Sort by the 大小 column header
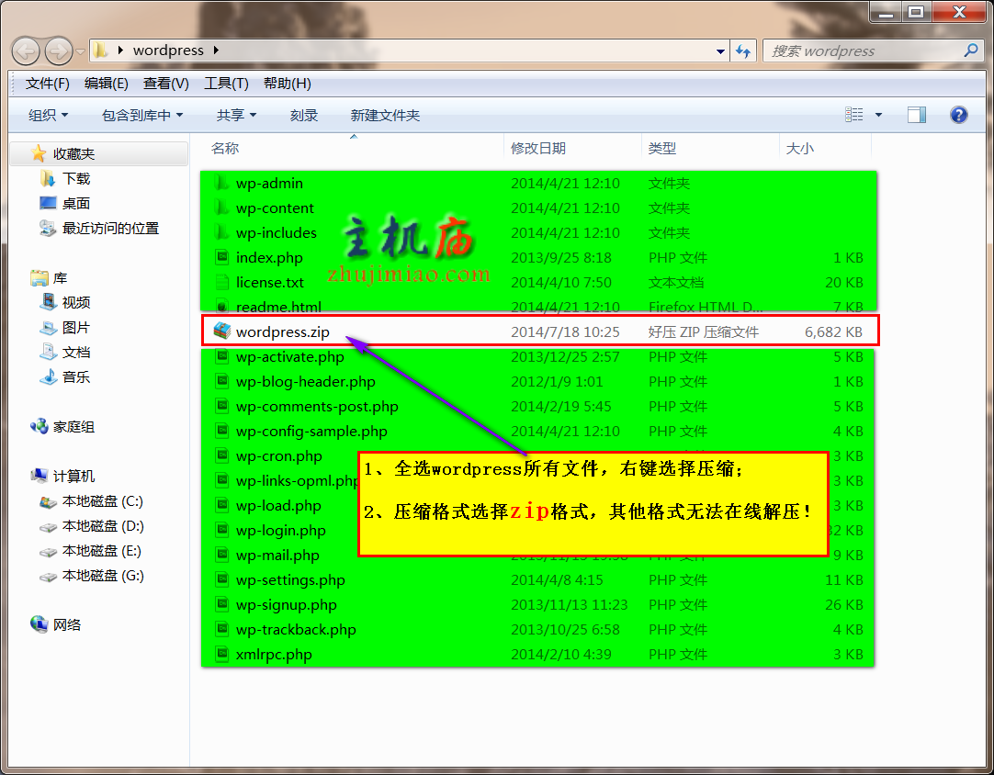The width and height of the screenshot is (994, 775). tap(799, 148)
